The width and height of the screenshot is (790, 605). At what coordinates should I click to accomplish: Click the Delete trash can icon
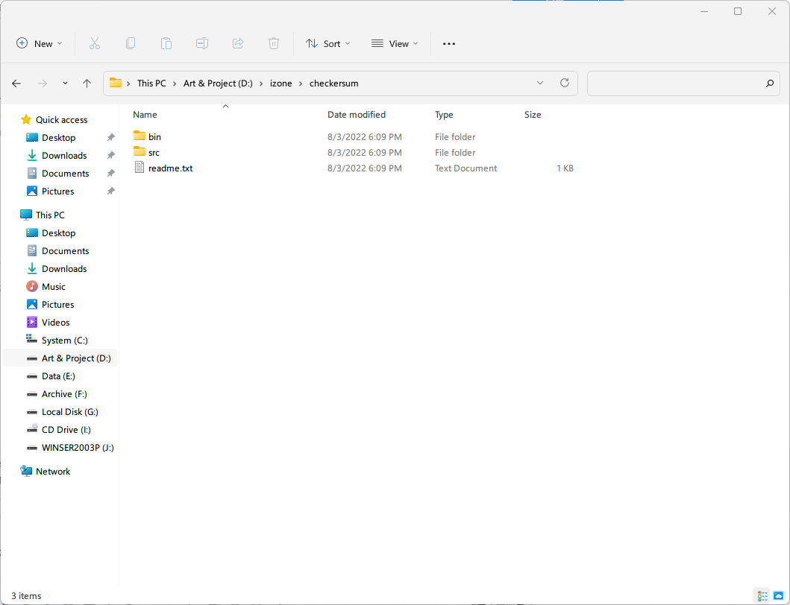point(274,44)
